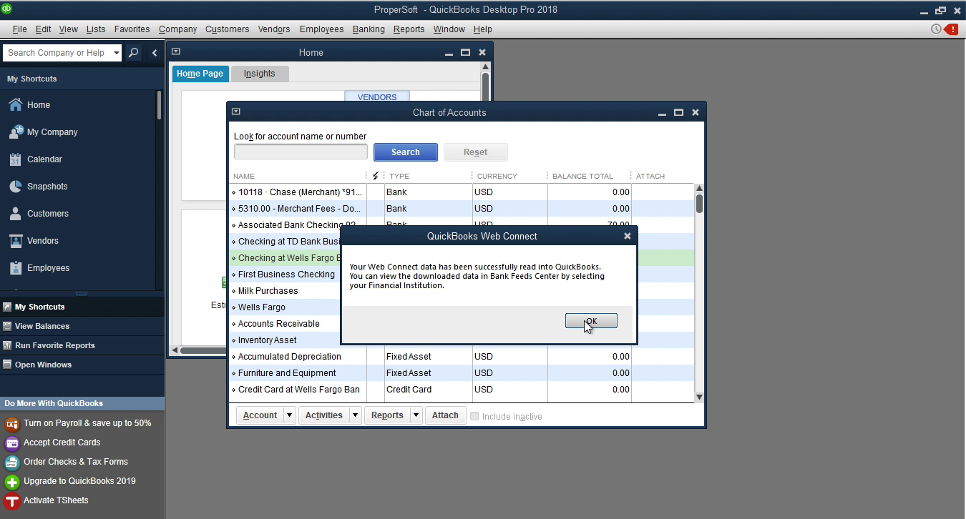Click the Account button

pyautogui.click(x=260, y=415)
